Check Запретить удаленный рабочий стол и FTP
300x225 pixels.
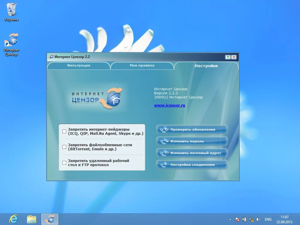[64, 163]
